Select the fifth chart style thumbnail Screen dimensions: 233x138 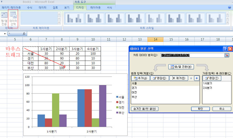[x=155, y=18]
